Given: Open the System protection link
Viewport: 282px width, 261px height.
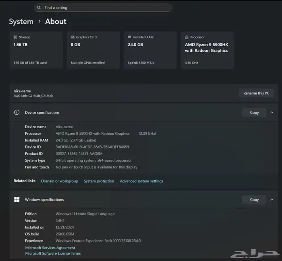Looking at the screenshot, I should (x=99, y=181).
